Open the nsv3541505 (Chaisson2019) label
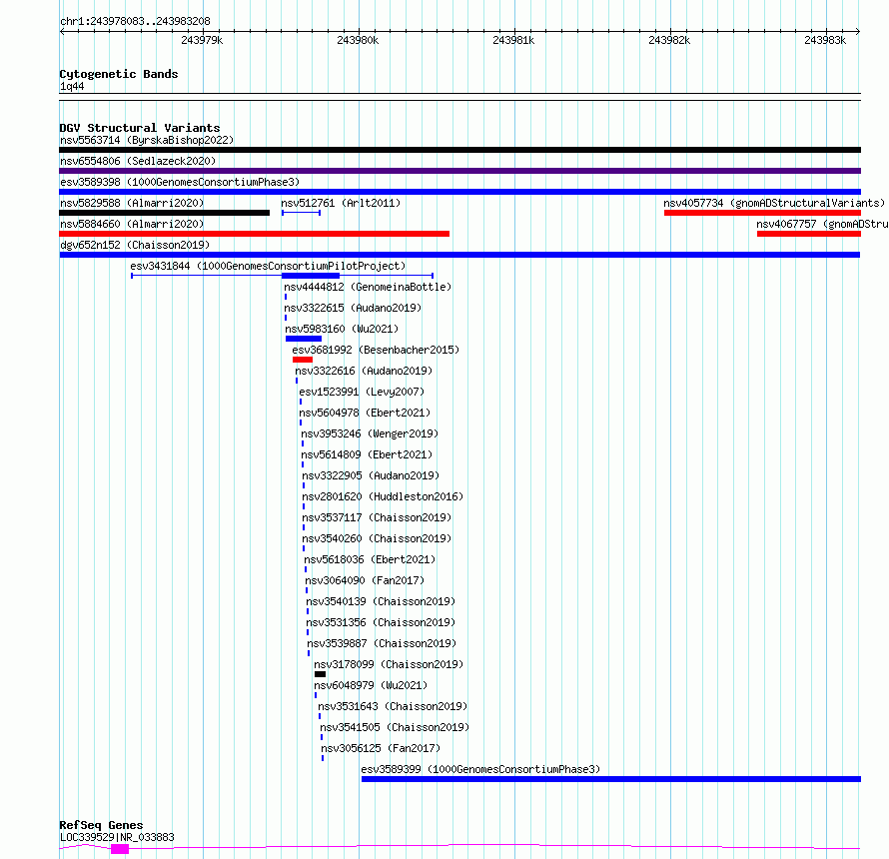Viewport: 889px width, 859px height. click(395, 727)
